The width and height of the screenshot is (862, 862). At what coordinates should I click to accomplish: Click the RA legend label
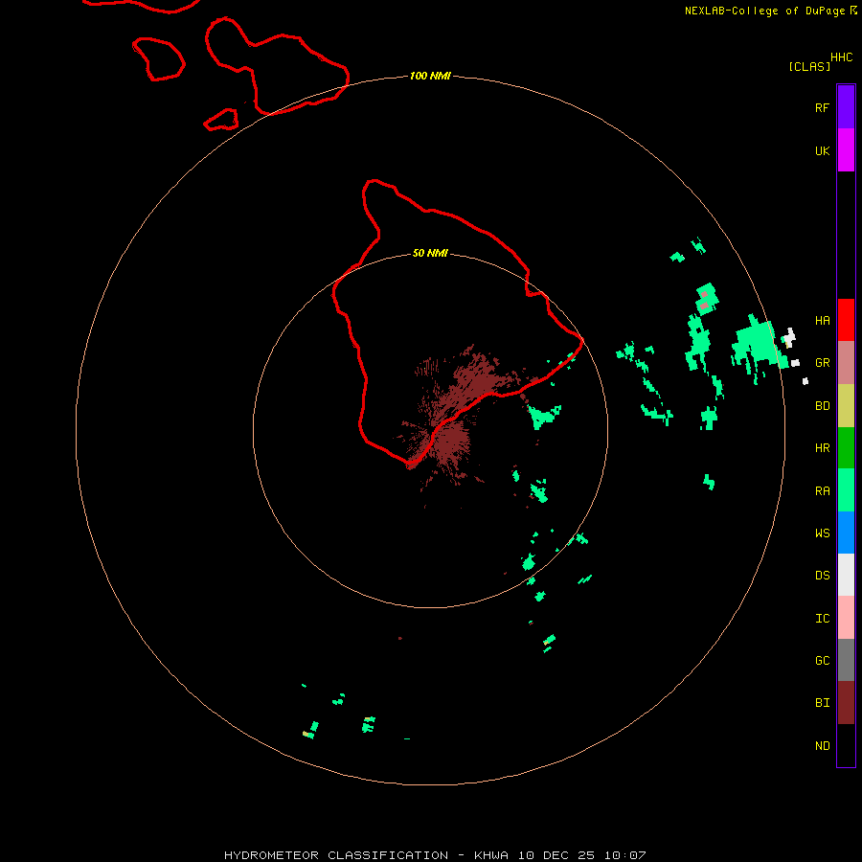[x=822, y=491]
